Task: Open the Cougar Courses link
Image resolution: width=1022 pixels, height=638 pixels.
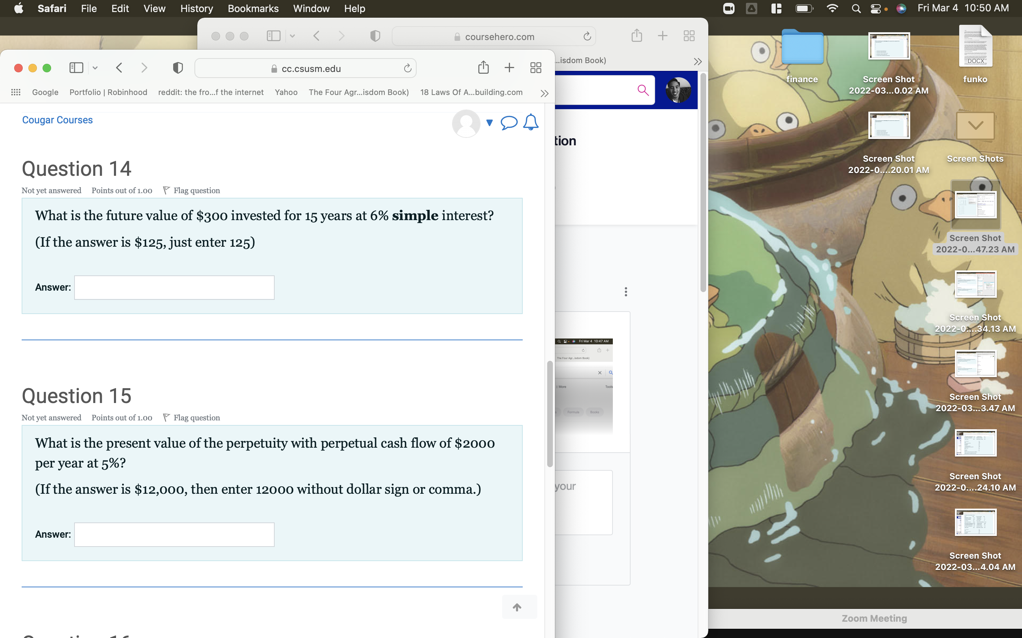Action: [57, 120]
